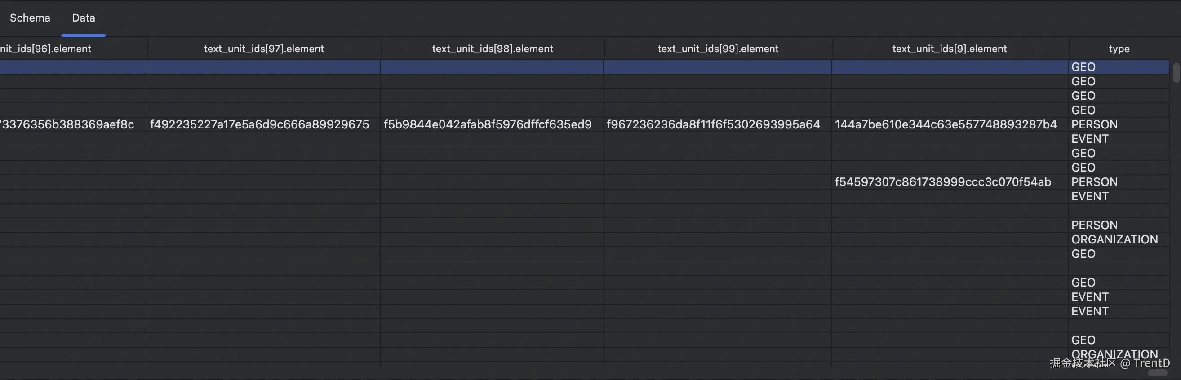Image resolution: width=1181 pixels, height=380 pixels.
Task: Select cell f492235227a17e5a6d9c666a89929675
Action: [264, 125]
